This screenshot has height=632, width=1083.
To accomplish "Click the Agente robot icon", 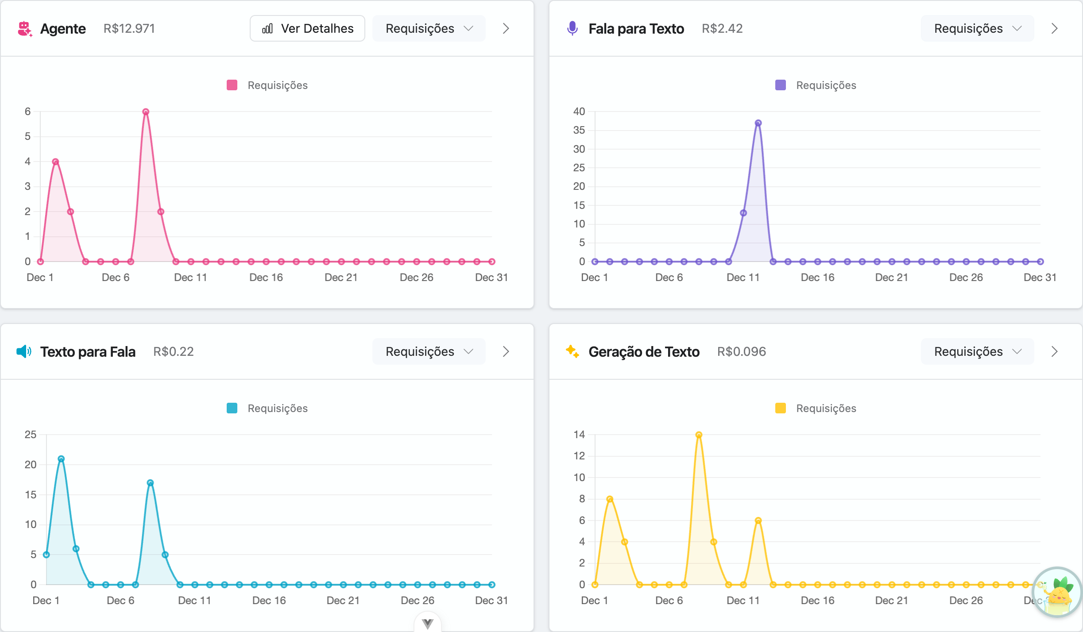I will (x=25, y=29).
